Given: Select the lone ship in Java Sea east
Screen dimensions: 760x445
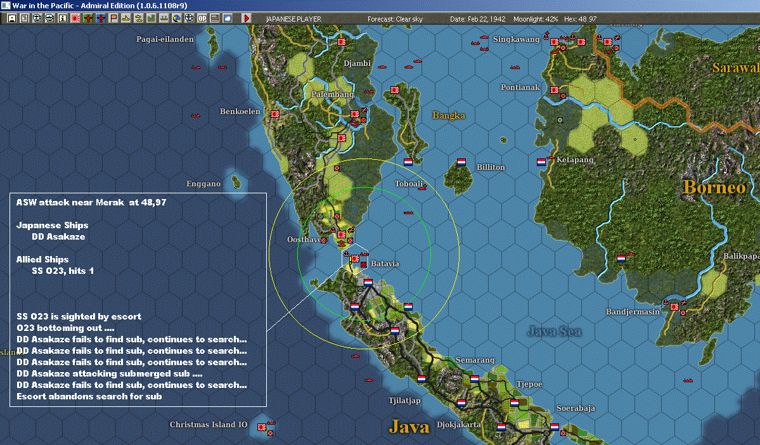Looking at the screenshot, I should point(688,380).
